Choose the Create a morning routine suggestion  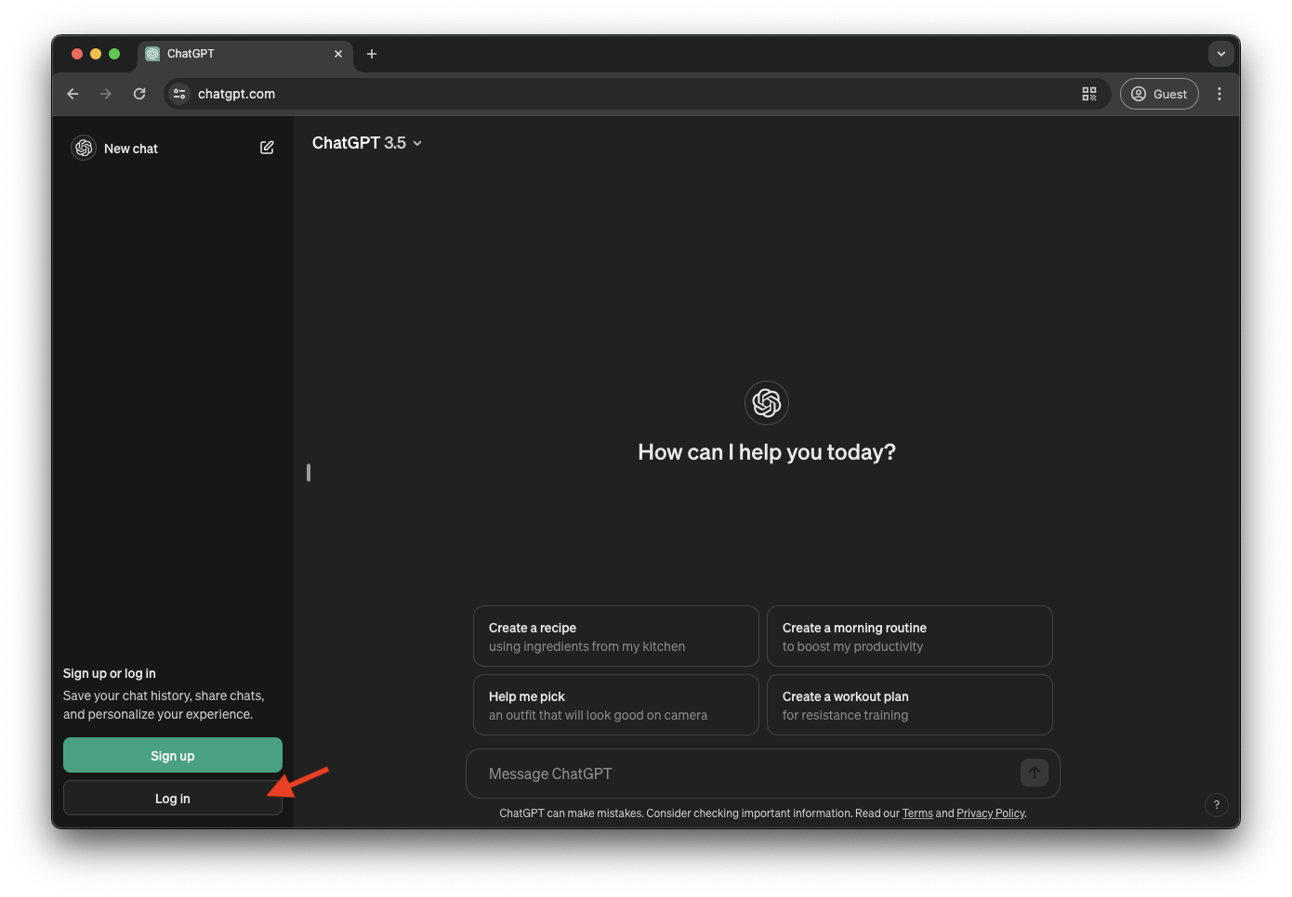point(910,636)
